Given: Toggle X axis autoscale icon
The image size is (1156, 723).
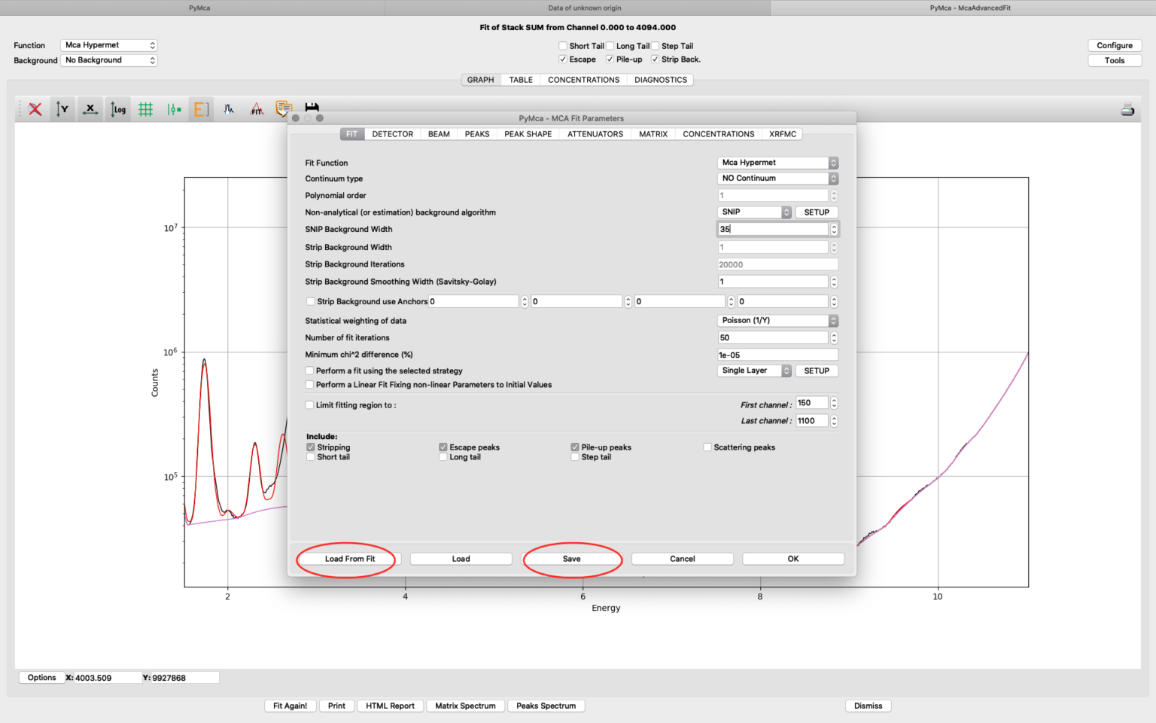Looking at the screenshot, I should 90,109.
